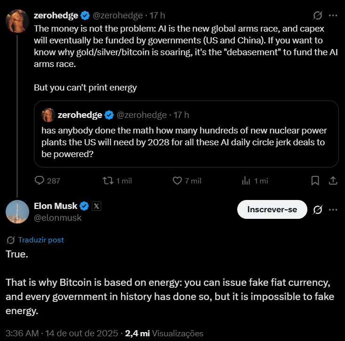Open zerohedge profile picture at top
345x341 pixels.
coord(17,21)
